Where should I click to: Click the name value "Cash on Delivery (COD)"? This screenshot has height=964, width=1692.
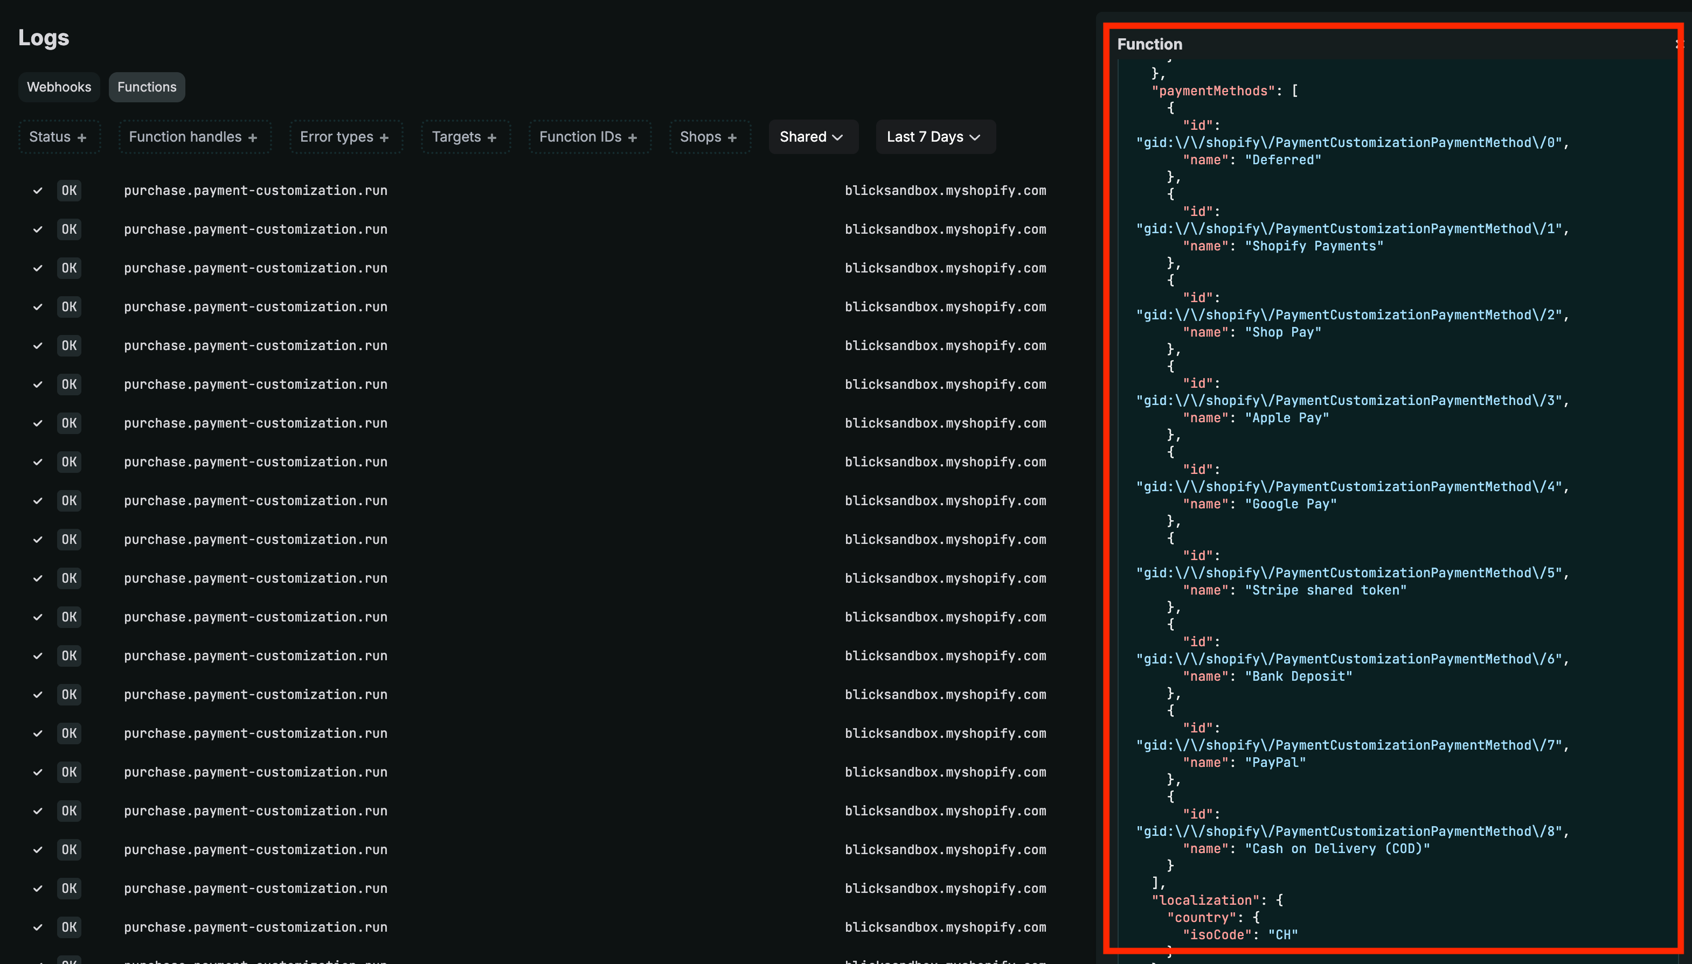pos(1337,848)
